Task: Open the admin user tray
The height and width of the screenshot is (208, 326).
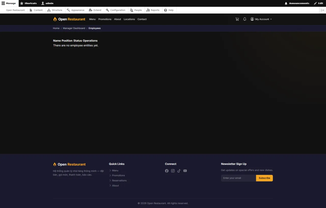Action: 47,3
